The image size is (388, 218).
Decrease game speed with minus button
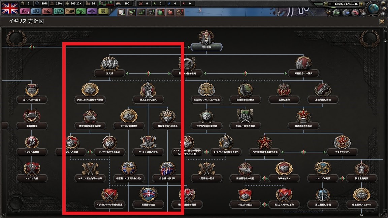point(326,4)
